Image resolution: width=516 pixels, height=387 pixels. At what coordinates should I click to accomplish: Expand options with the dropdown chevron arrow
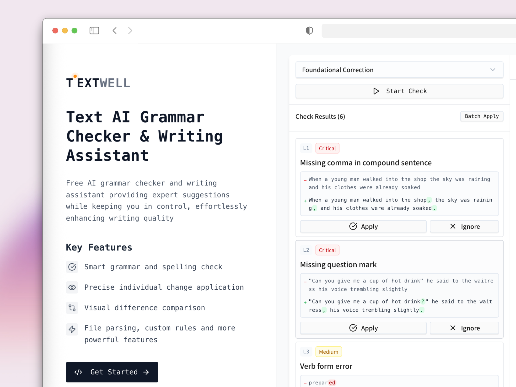pyautogui.click(x=493, y=70)
